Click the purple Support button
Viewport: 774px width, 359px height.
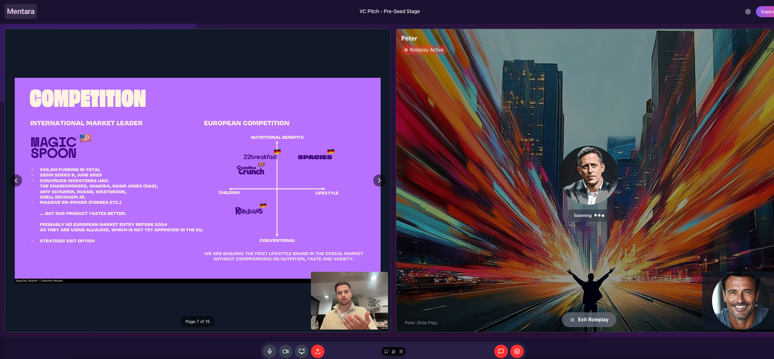(765, 11)
